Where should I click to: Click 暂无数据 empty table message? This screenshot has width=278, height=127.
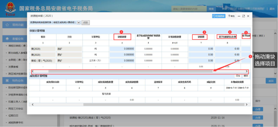[x=106, y=94]
